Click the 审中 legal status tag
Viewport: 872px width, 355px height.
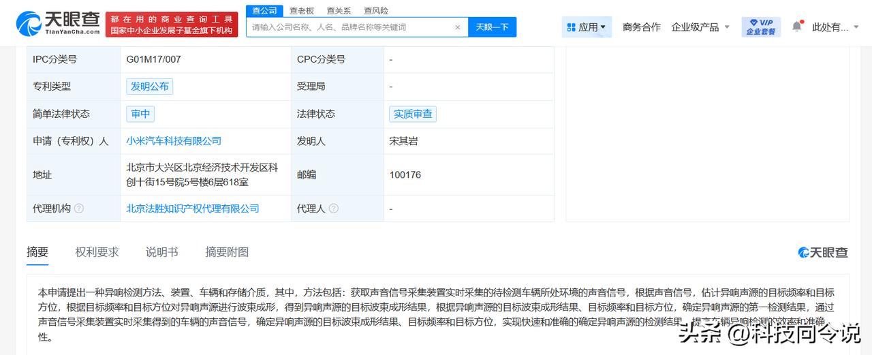[x=140, y=114]
